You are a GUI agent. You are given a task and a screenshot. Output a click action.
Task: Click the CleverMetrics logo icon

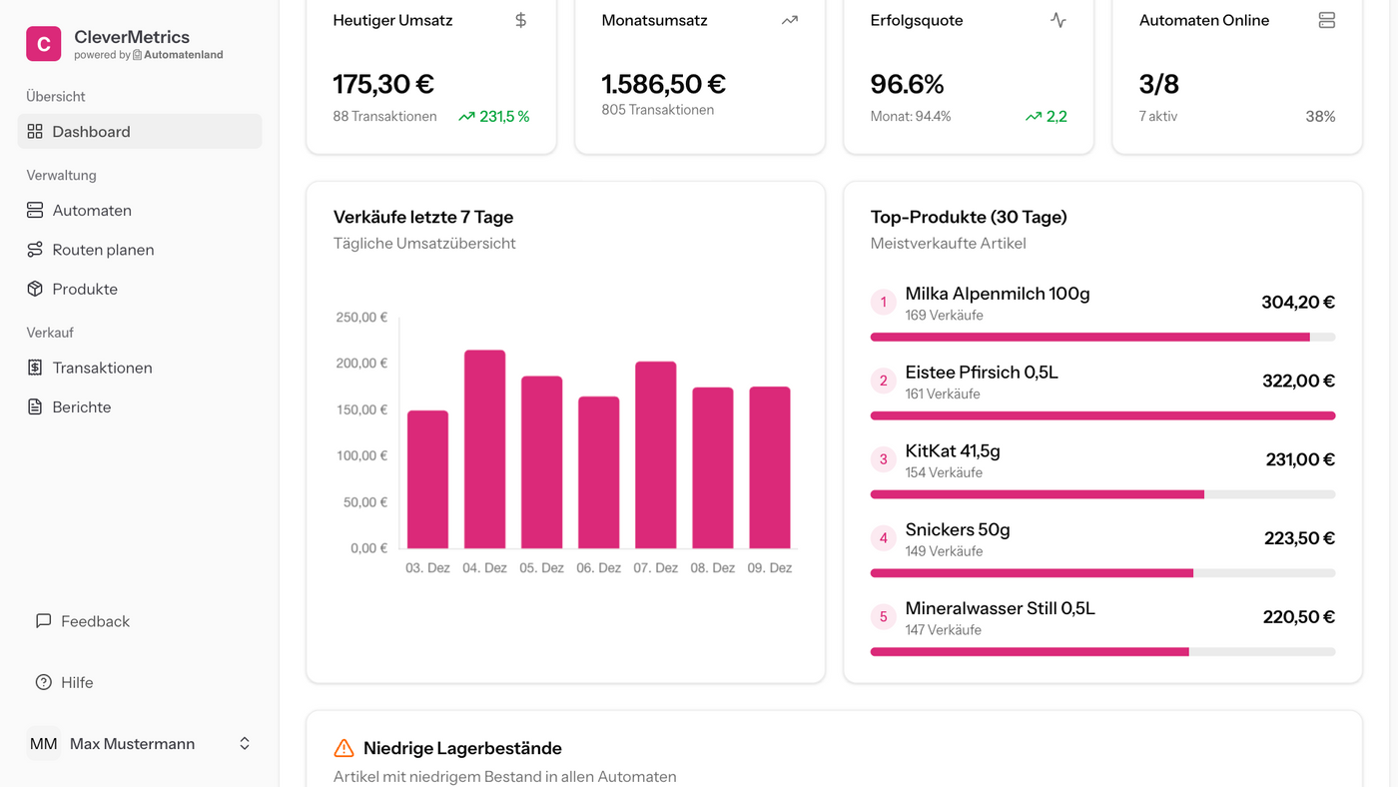pyautogui.click(x=43, y=44)
